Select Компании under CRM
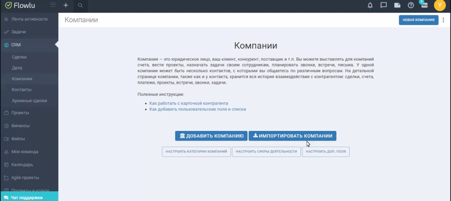451x201 pixels. coord(22,79)
